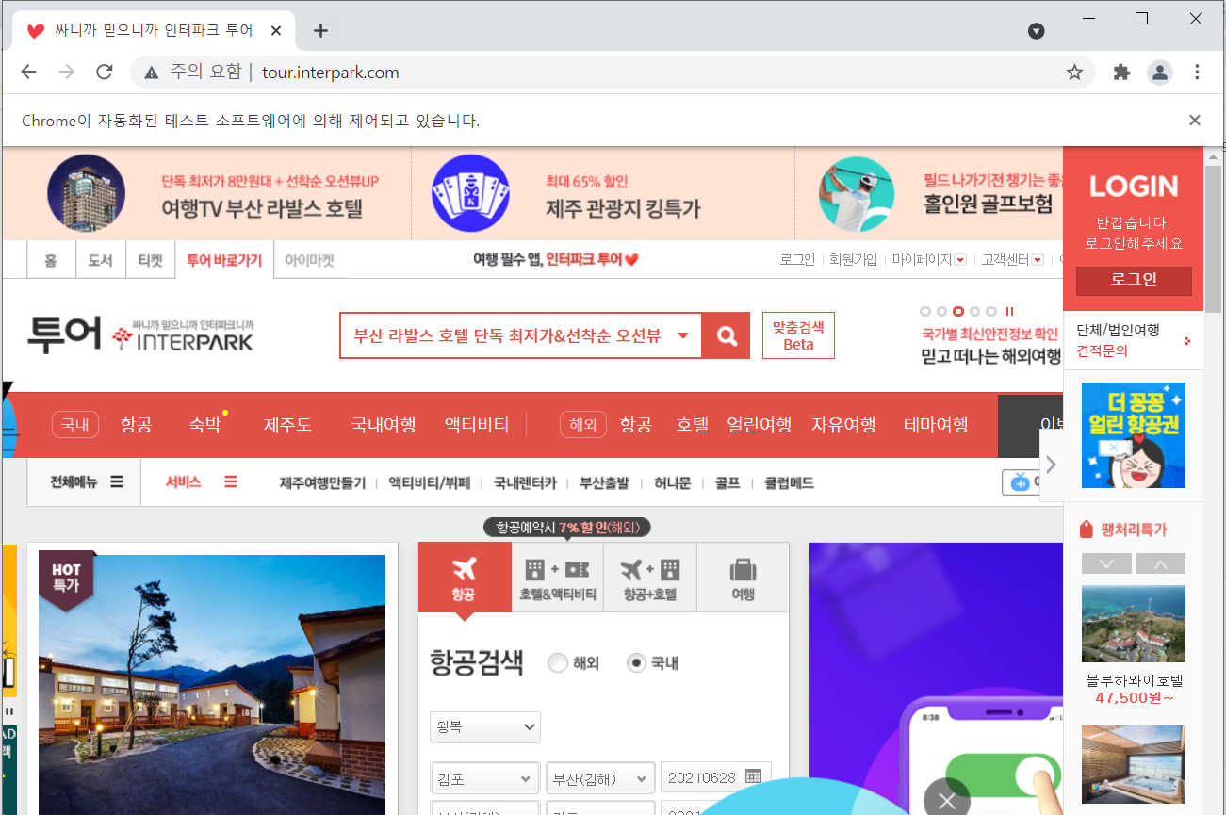This screenshot has width=1226, height=815.
Task: Pause the banner rotation
Action: (x=1009, y=311)
